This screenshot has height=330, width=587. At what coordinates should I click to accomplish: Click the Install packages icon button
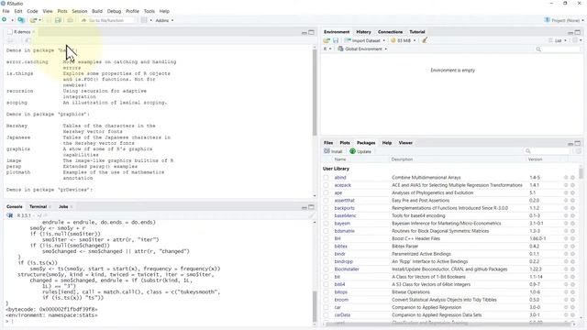[333, 151]
